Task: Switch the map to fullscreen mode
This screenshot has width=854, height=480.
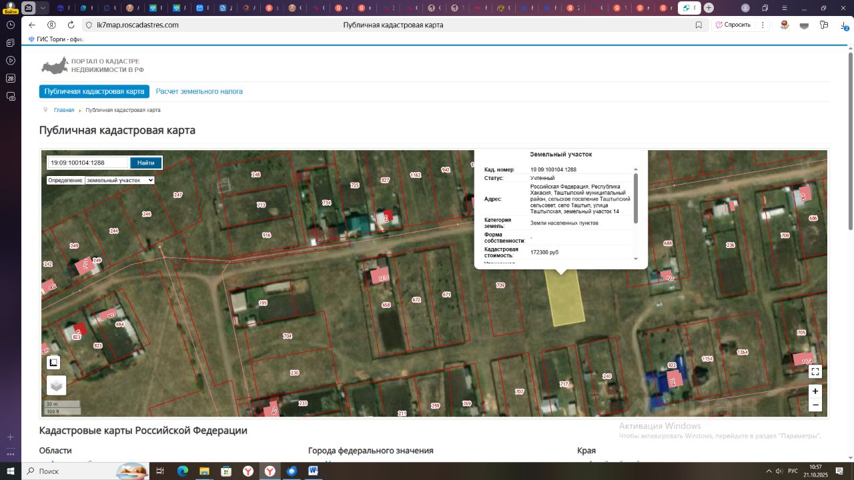Action: click(815, 371)
